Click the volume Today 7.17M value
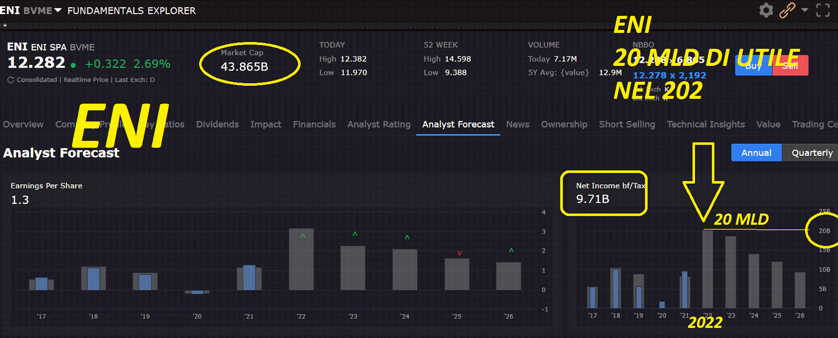 (566, 59)
